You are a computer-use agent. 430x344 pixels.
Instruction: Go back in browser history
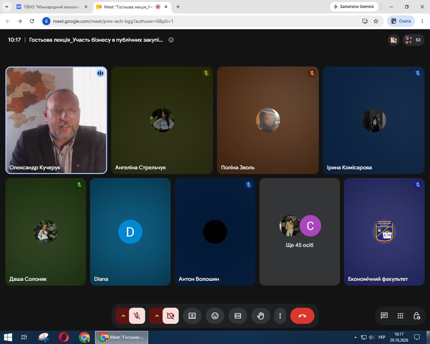(x=8, y=21)
